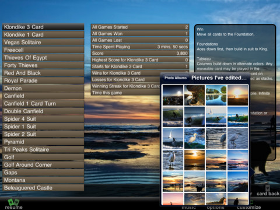Select Royal Parade game
The image size is (280, 210).
(43, 80)
